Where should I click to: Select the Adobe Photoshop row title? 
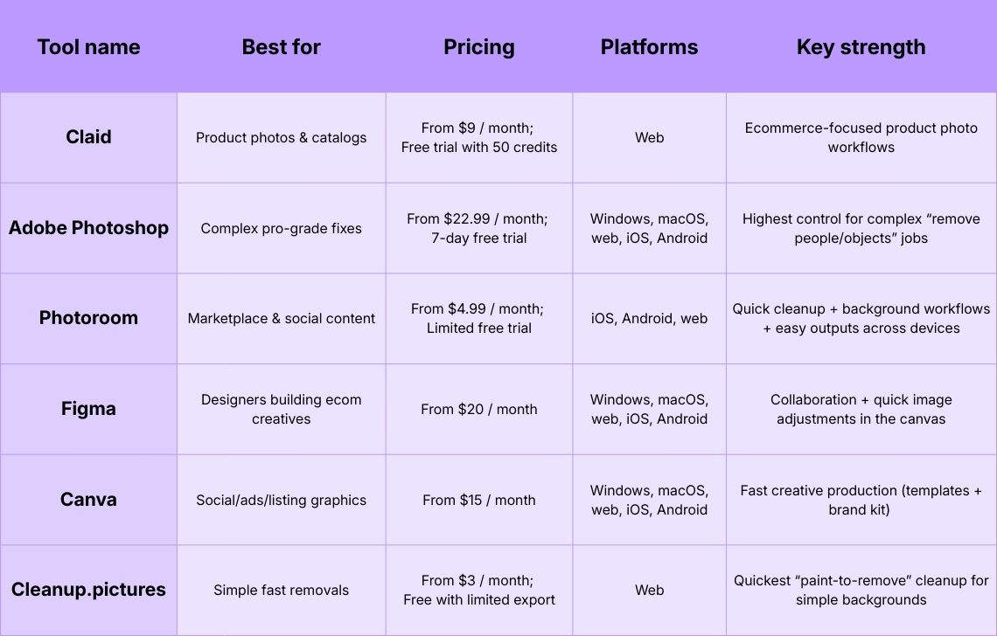[x=88, y=228]
